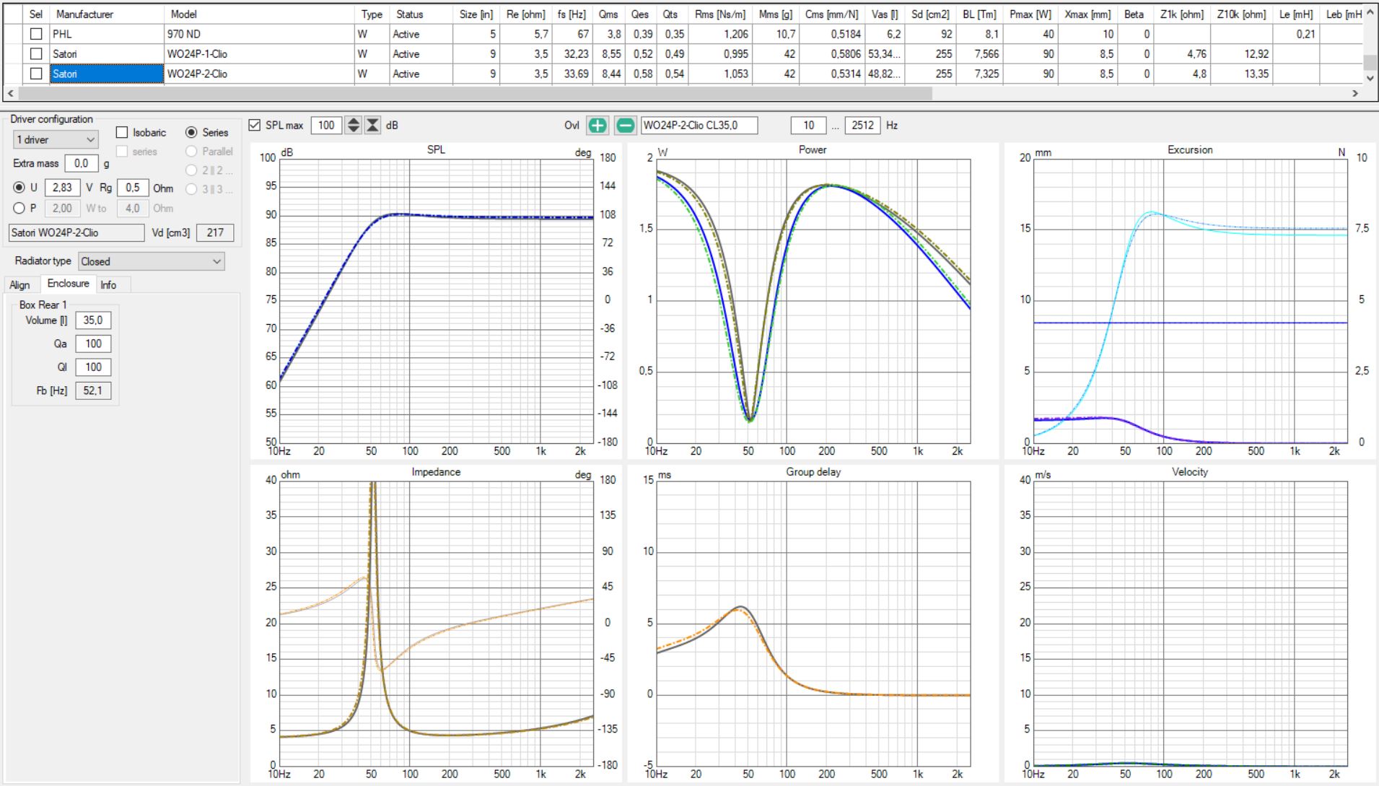Select the P power radio button
The height and width of the screenshot is (786, 1379).
pyautogui.click(x=19, y=209)
